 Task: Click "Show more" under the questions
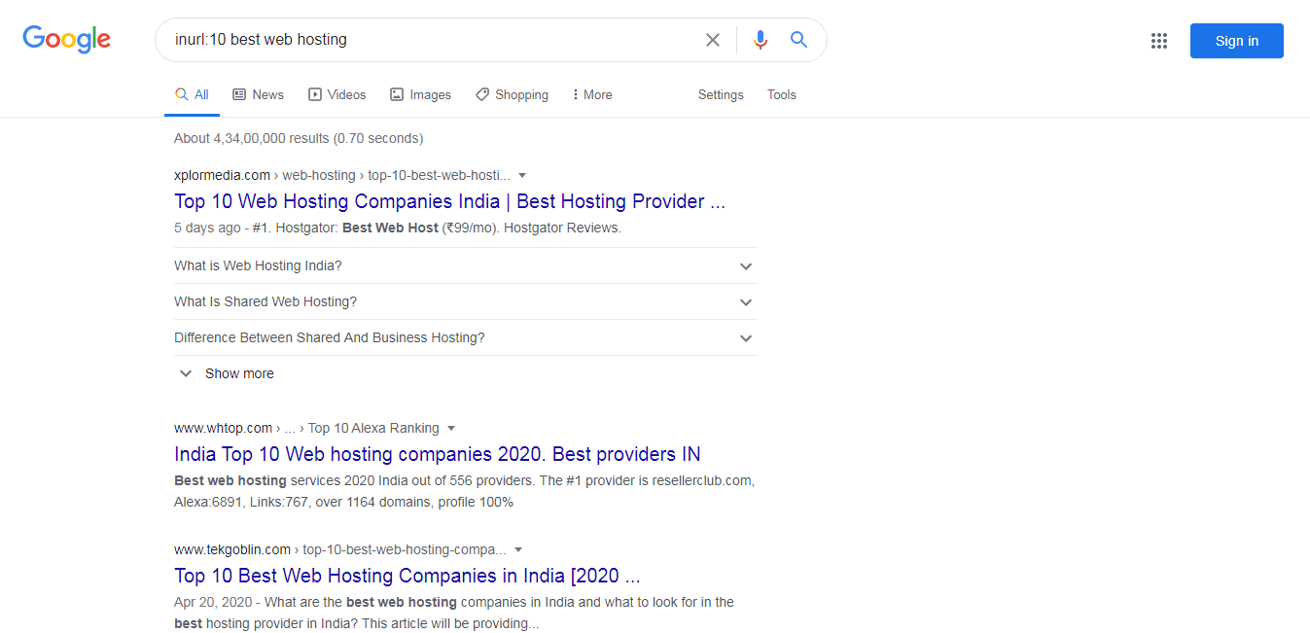click(x=238, y=372)
